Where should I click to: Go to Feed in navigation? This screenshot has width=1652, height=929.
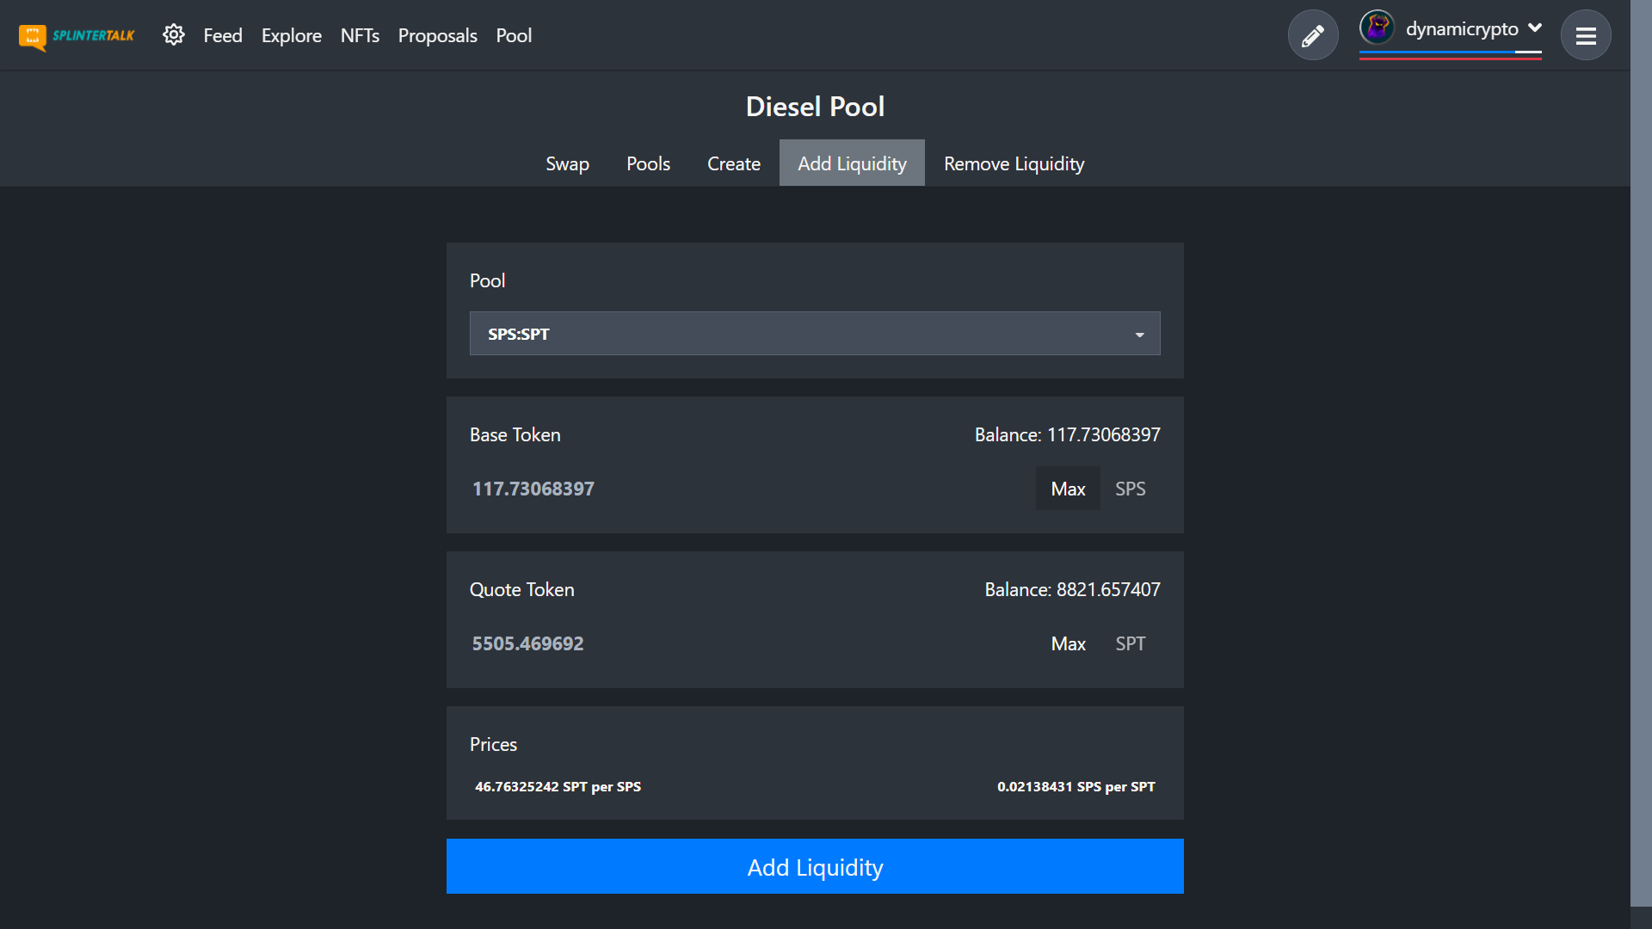(223, 35)
